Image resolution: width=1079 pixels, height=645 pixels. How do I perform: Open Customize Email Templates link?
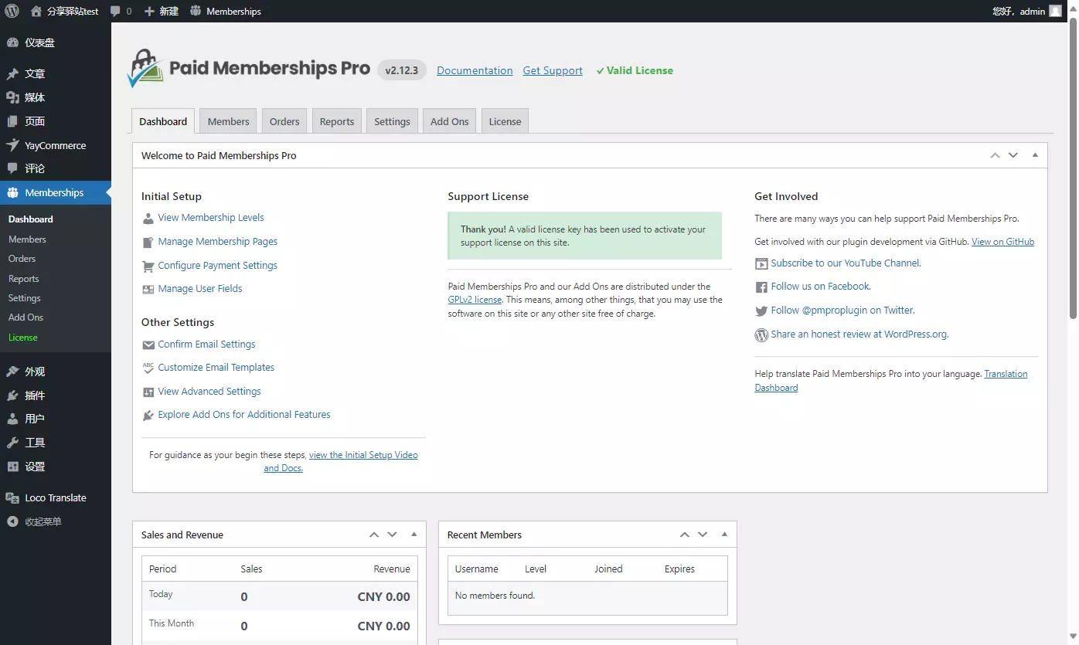click(x=216, y=368)
